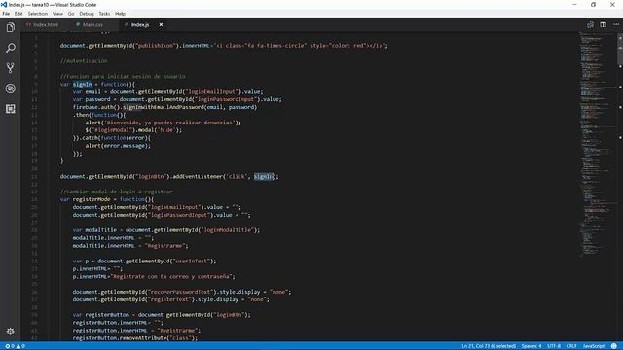Click the $("#loginModal").modal('hide') line
This screenshot has height=350, width=623.
pyautogui.click(x=133, y=130)
